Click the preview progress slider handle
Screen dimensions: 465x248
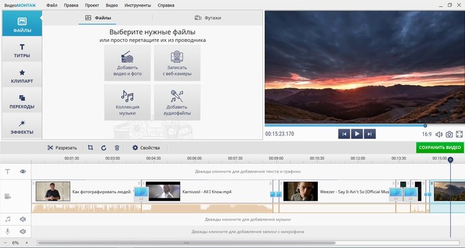point(425,125)
